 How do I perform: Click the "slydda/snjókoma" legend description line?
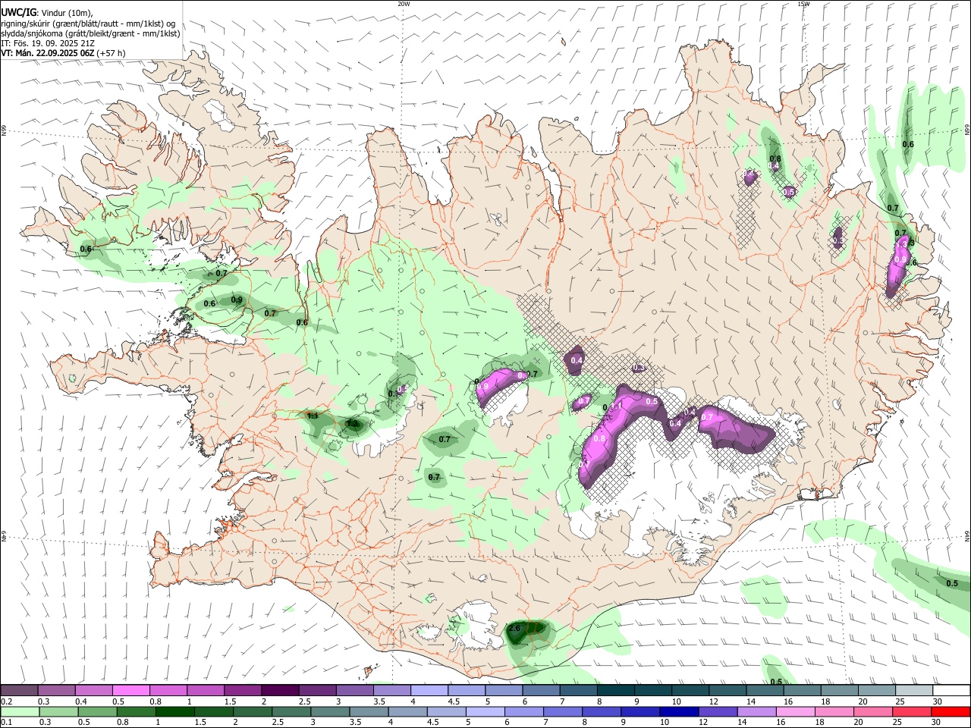pyautogui.click(x=90, y=33)
